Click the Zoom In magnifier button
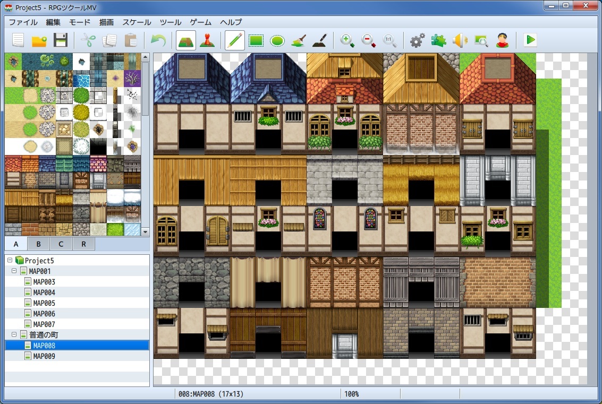Viewport: 602px width, 404px height. 347,40
